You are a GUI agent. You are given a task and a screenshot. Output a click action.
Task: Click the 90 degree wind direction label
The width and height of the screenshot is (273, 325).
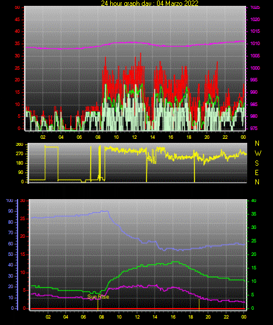(x=21, y=172)
